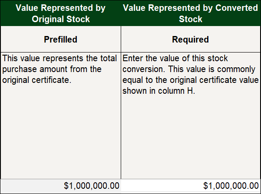The height and width of the screenshot is (194, 261).
Task: Click the Prefilled label cell
Action: tap(61, 39)
